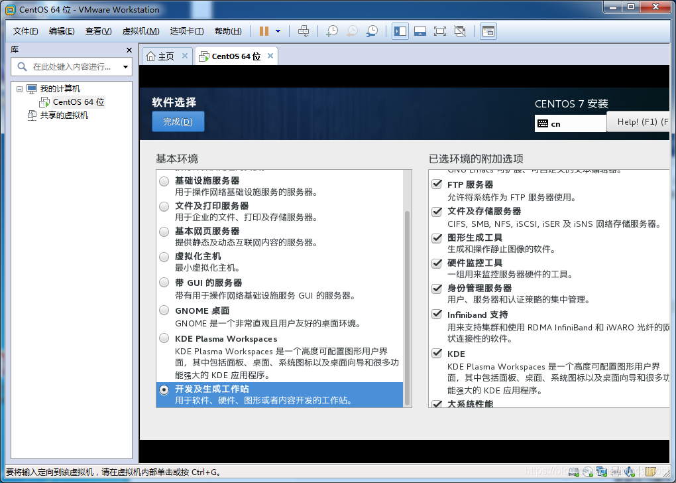Open the 查看(V) menu
676x483 pixels.
[98, 31]
